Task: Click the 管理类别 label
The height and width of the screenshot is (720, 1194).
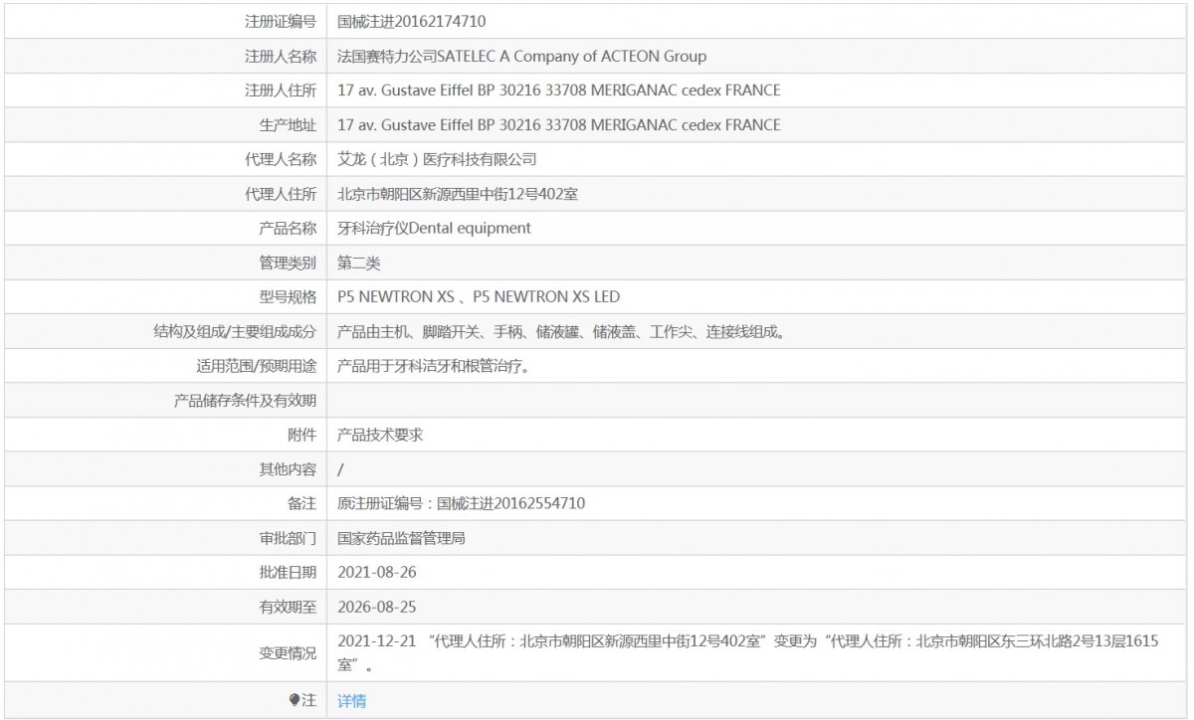Action: pos(288,263)
